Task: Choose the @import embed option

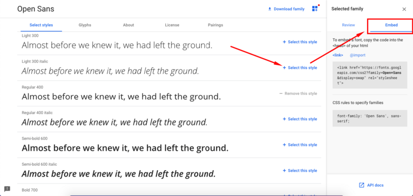Action: tap(357, 55)
